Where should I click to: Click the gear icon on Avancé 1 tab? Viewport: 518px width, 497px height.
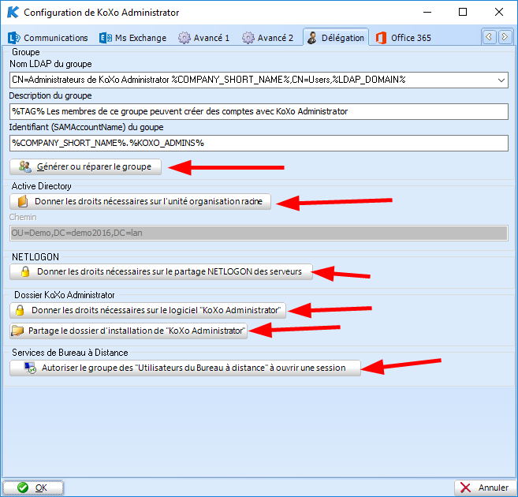(184, 38)
